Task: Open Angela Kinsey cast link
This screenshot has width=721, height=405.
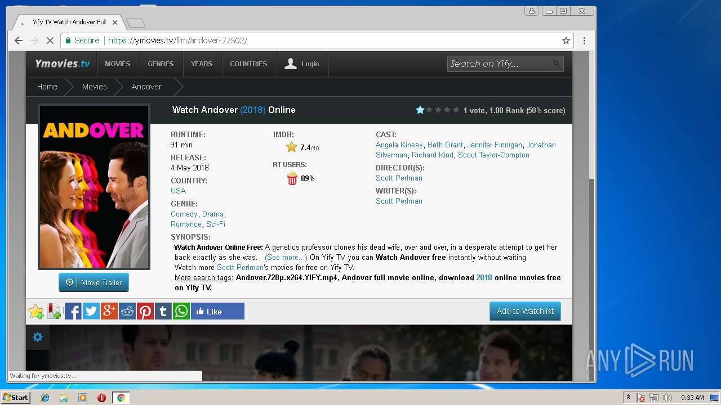Action: tap(399, 145)
